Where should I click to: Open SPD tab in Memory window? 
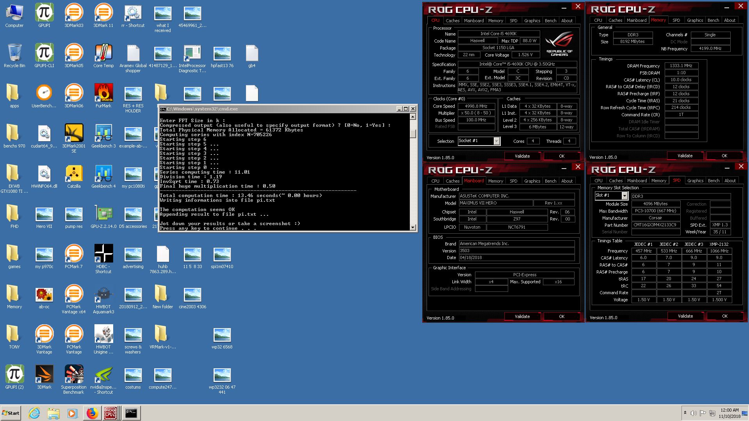coord(676,20)
